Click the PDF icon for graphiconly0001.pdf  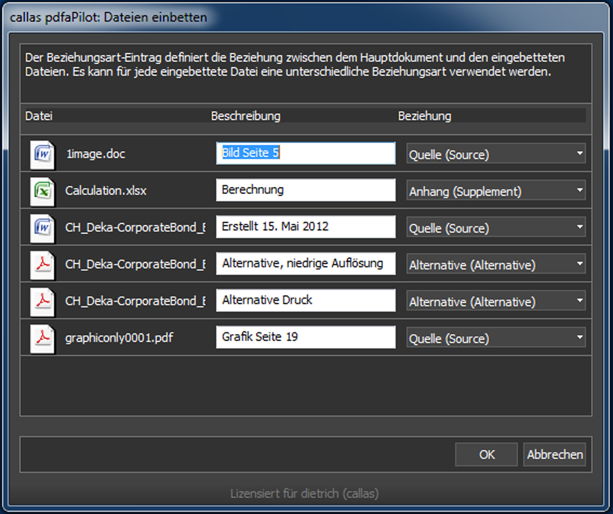tap(43, 338)
